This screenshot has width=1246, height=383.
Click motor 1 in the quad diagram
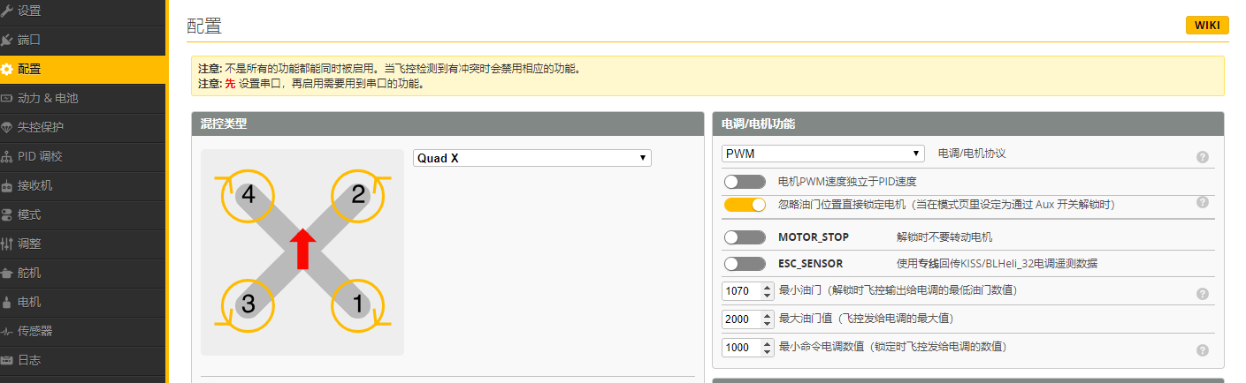357,305
